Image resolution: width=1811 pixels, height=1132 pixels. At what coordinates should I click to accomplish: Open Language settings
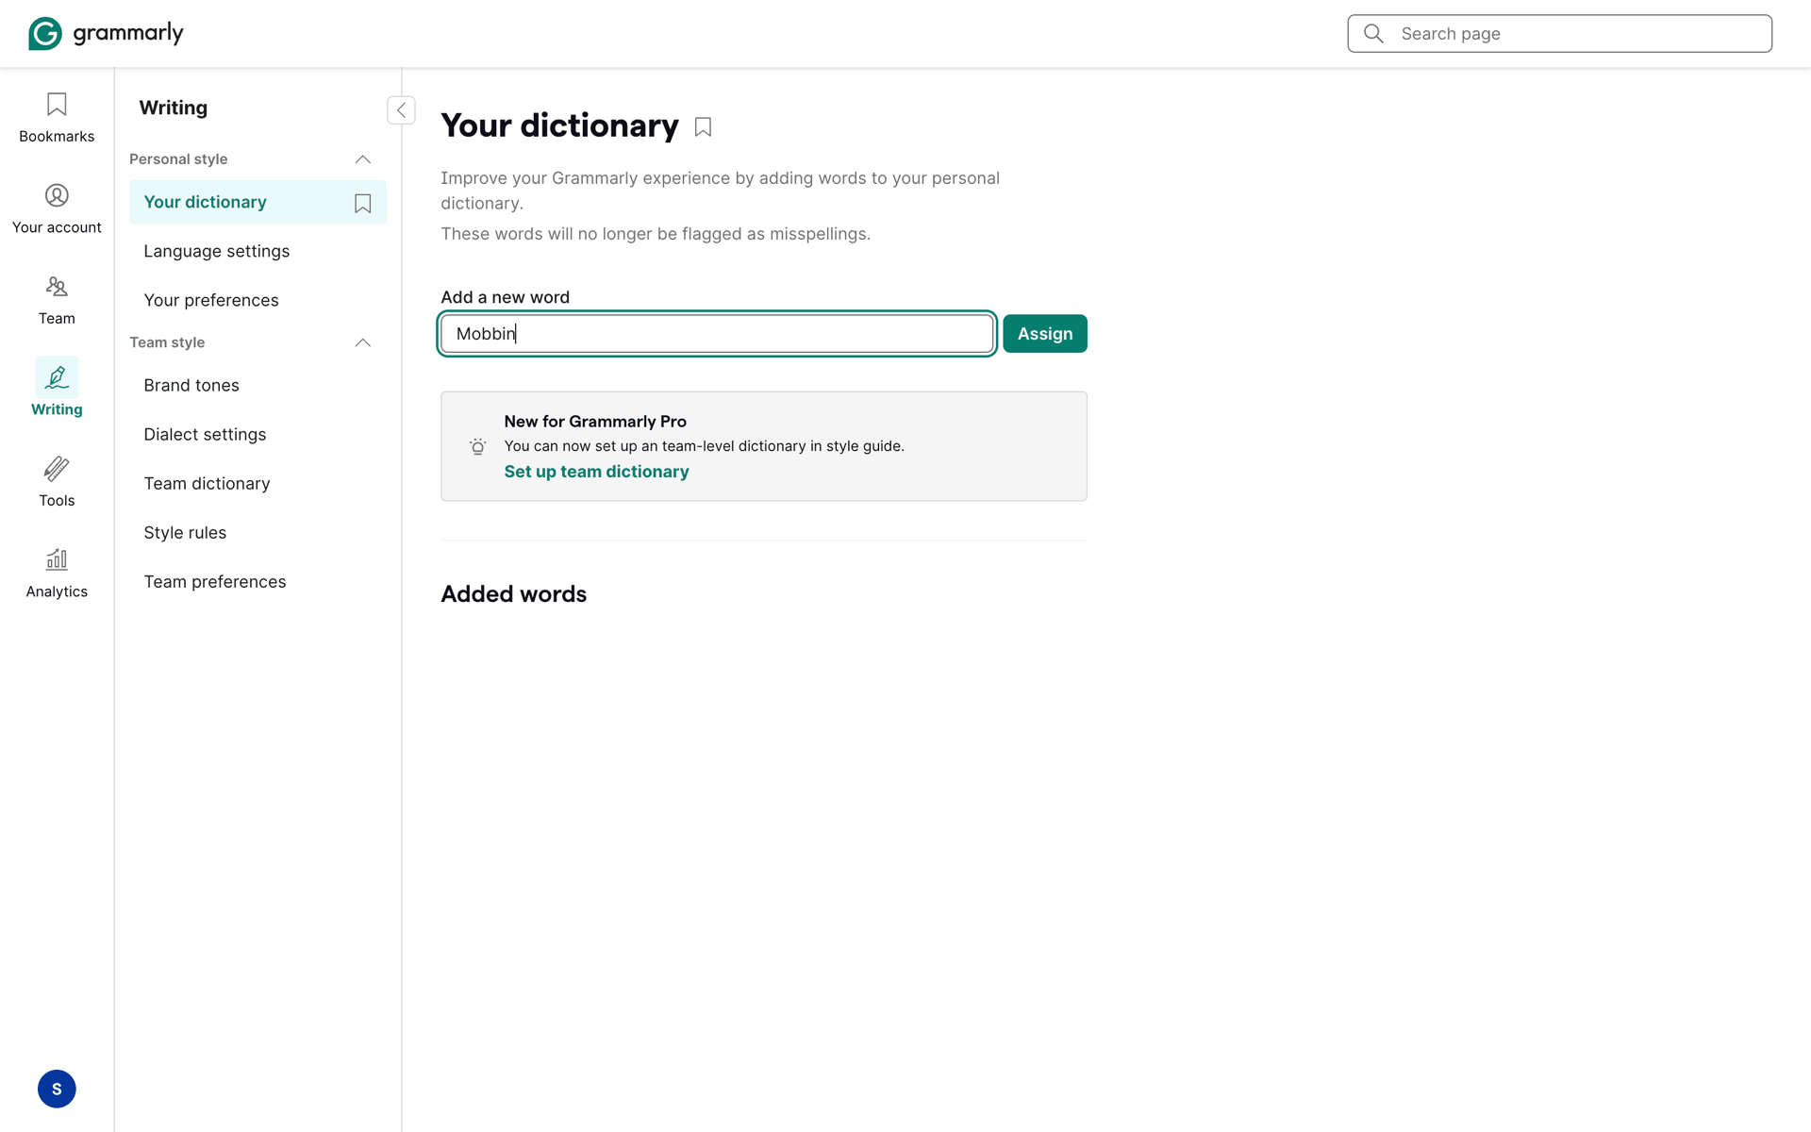217,251
